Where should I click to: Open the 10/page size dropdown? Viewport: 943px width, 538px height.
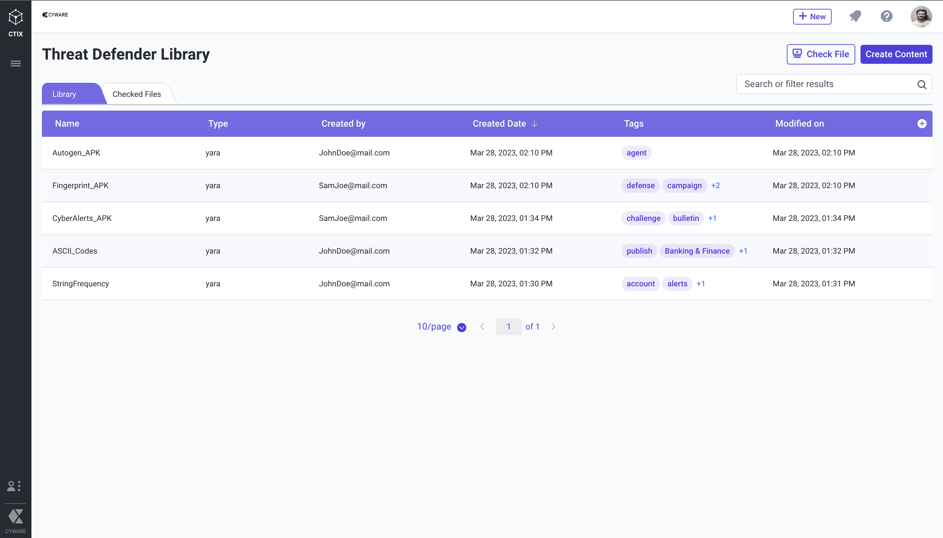point(441,327)
